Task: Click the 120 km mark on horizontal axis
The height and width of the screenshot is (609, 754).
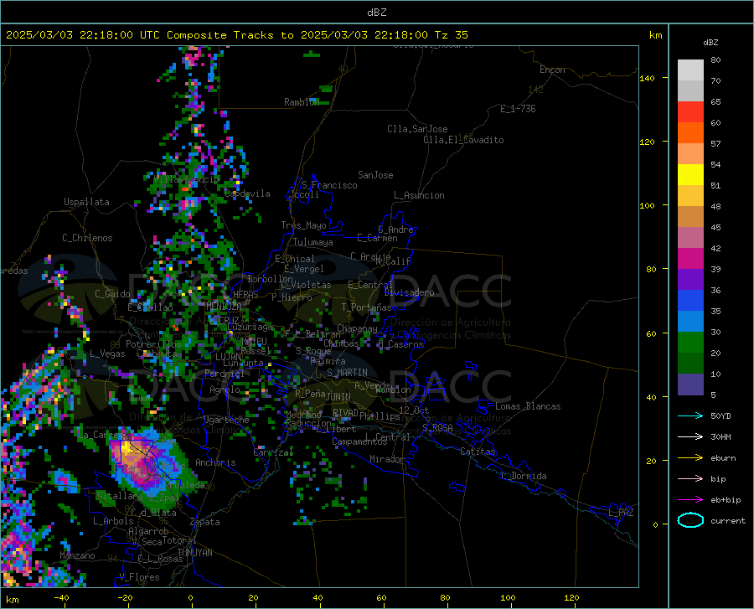Action: (x=571, y=598)
